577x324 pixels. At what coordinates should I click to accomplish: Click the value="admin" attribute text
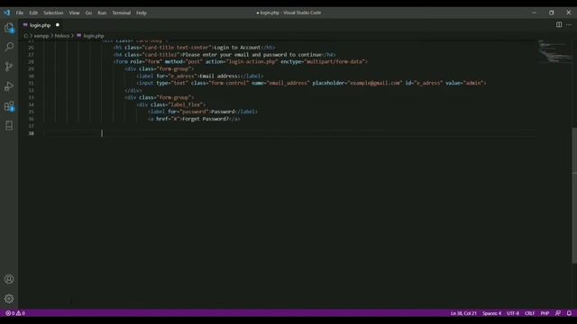[465, 83]
